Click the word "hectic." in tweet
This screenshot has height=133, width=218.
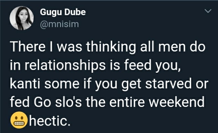50,120
